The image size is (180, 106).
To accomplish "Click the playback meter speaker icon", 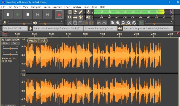I will 88,17.
